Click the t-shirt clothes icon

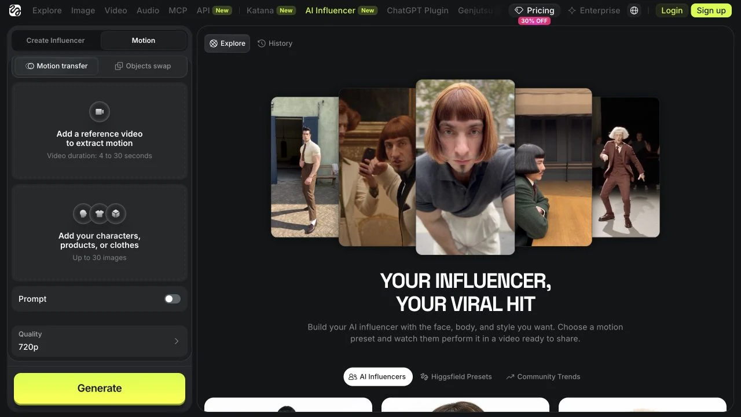click(x=100, y=214)
